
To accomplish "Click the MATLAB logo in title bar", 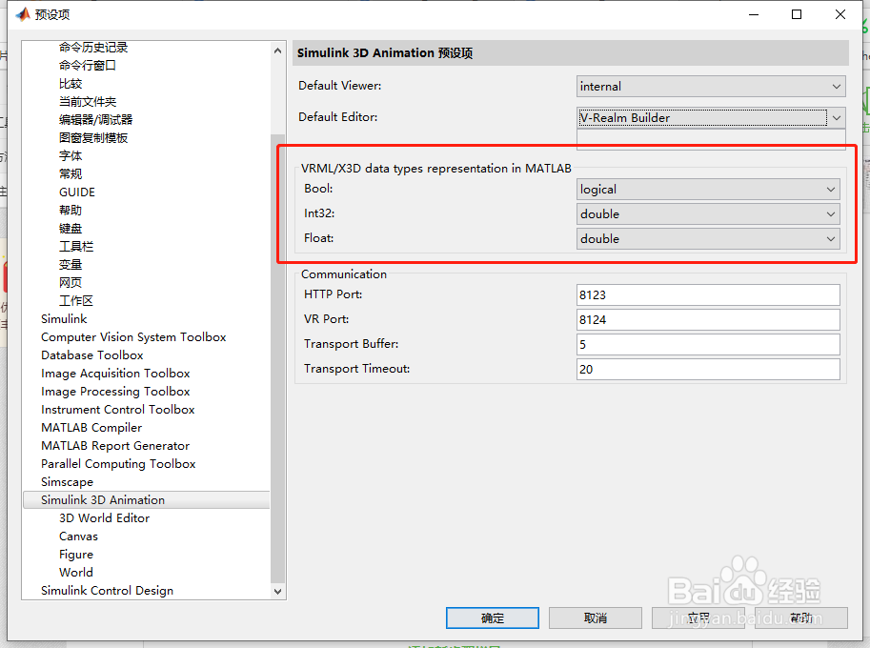I will tap(23, 14).
